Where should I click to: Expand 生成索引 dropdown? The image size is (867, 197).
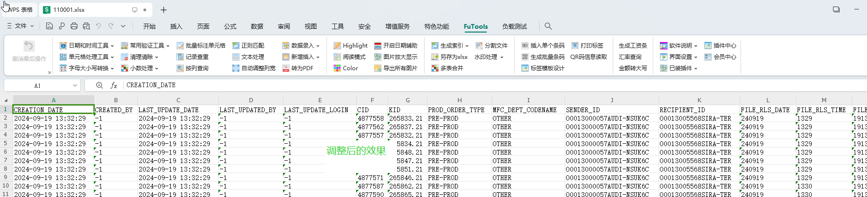(x=467, y=46)
